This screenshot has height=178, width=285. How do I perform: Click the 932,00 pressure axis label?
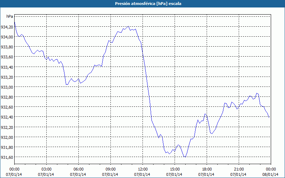(x=7, y=137)
